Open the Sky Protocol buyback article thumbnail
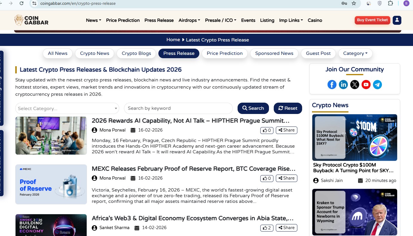 pyautogui.click(x=354, y=138)
